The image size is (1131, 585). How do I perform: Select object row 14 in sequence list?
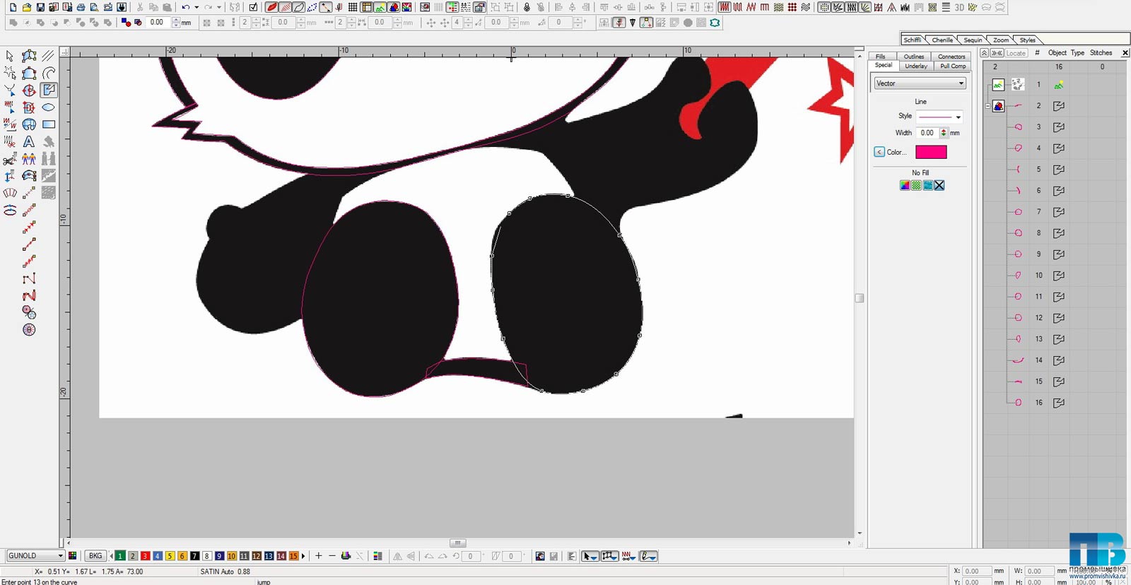[1055, 360]
